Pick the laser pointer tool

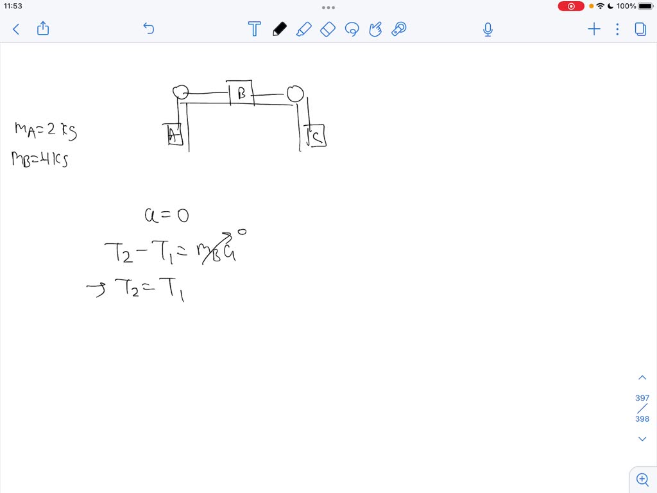(x=398, y=29)
